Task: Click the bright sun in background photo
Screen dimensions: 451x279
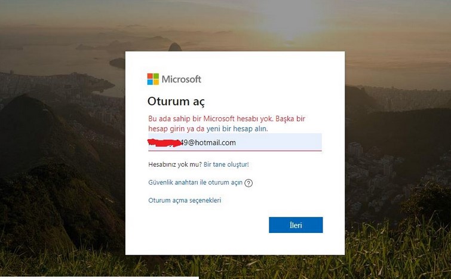Action: 290,24
